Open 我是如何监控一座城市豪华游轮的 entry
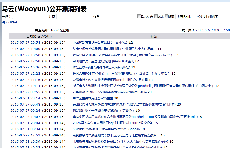 tap(104, 111)
